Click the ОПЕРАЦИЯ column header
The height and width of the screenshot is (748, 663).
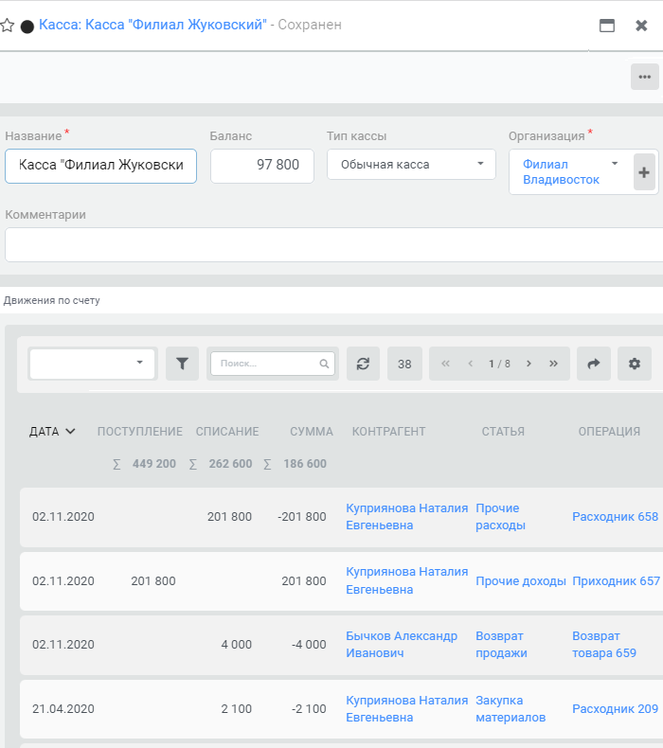tap(609, 431)
